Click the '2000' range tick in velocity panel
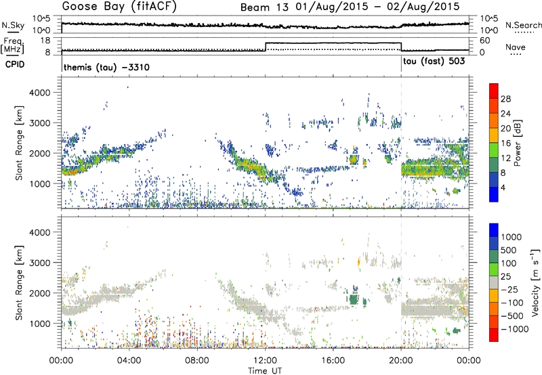Screen dimensions: 542x375 (x=40, y=293)
